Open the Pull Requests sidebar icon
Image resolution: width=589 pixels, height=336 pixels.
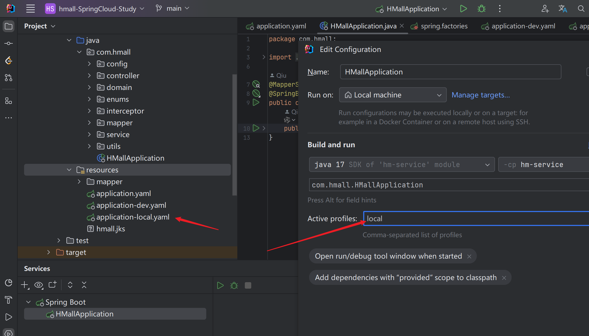click(x=9, y=78)
